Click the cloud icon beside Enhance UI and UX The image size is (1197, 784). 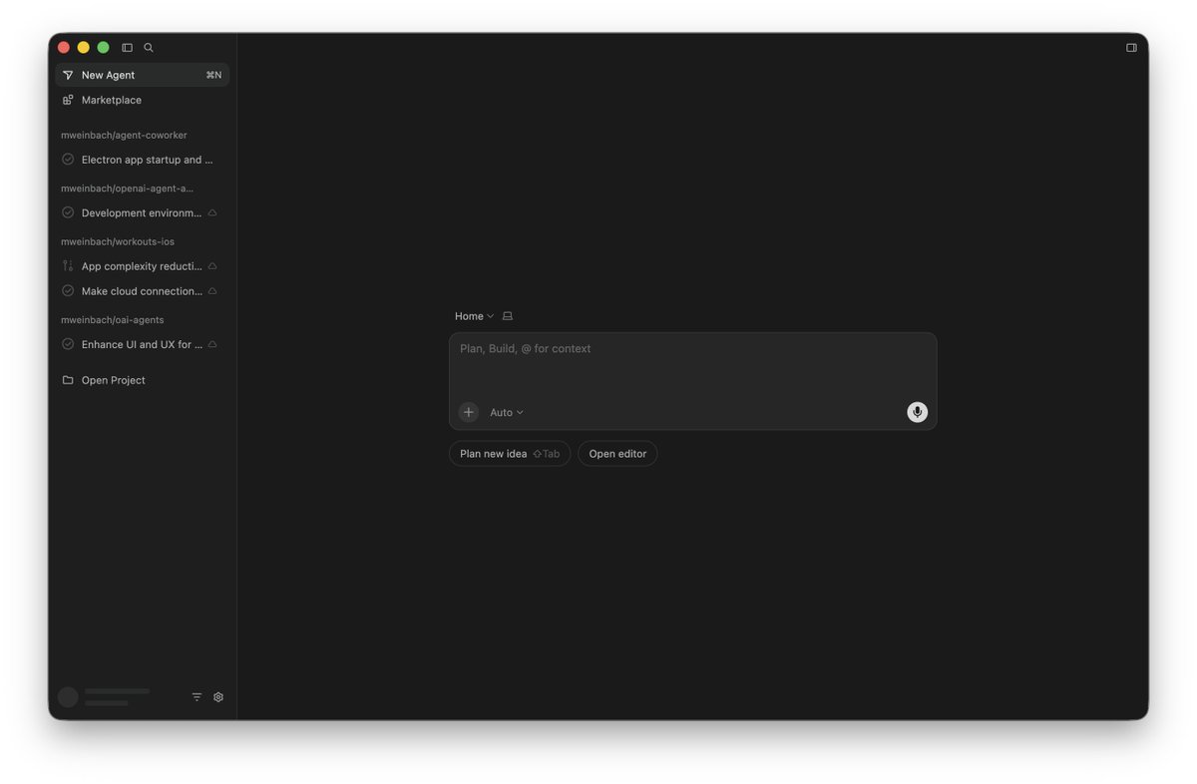212,344
